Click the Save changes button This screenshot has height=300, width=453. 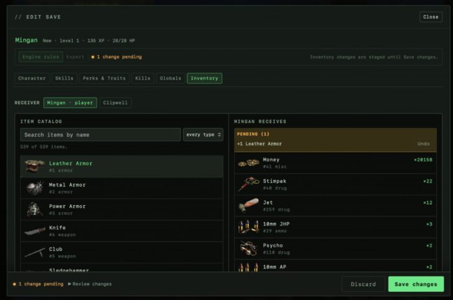point(416,284)
